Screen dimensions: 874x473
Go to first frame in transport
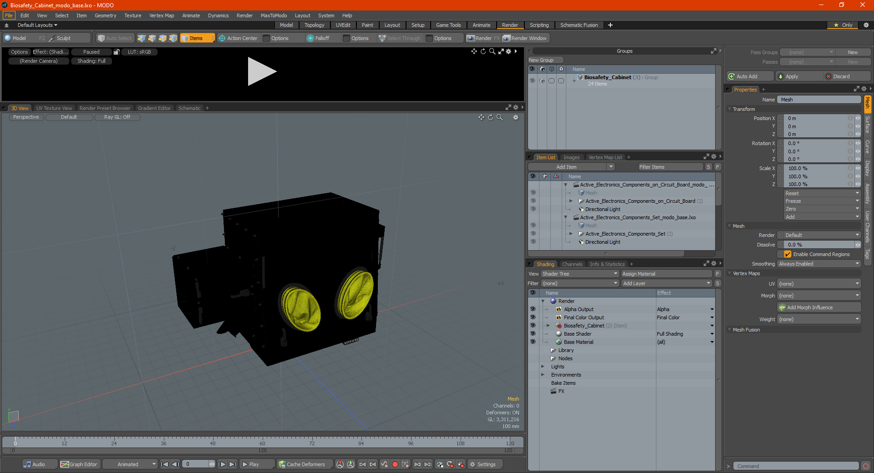165,464
